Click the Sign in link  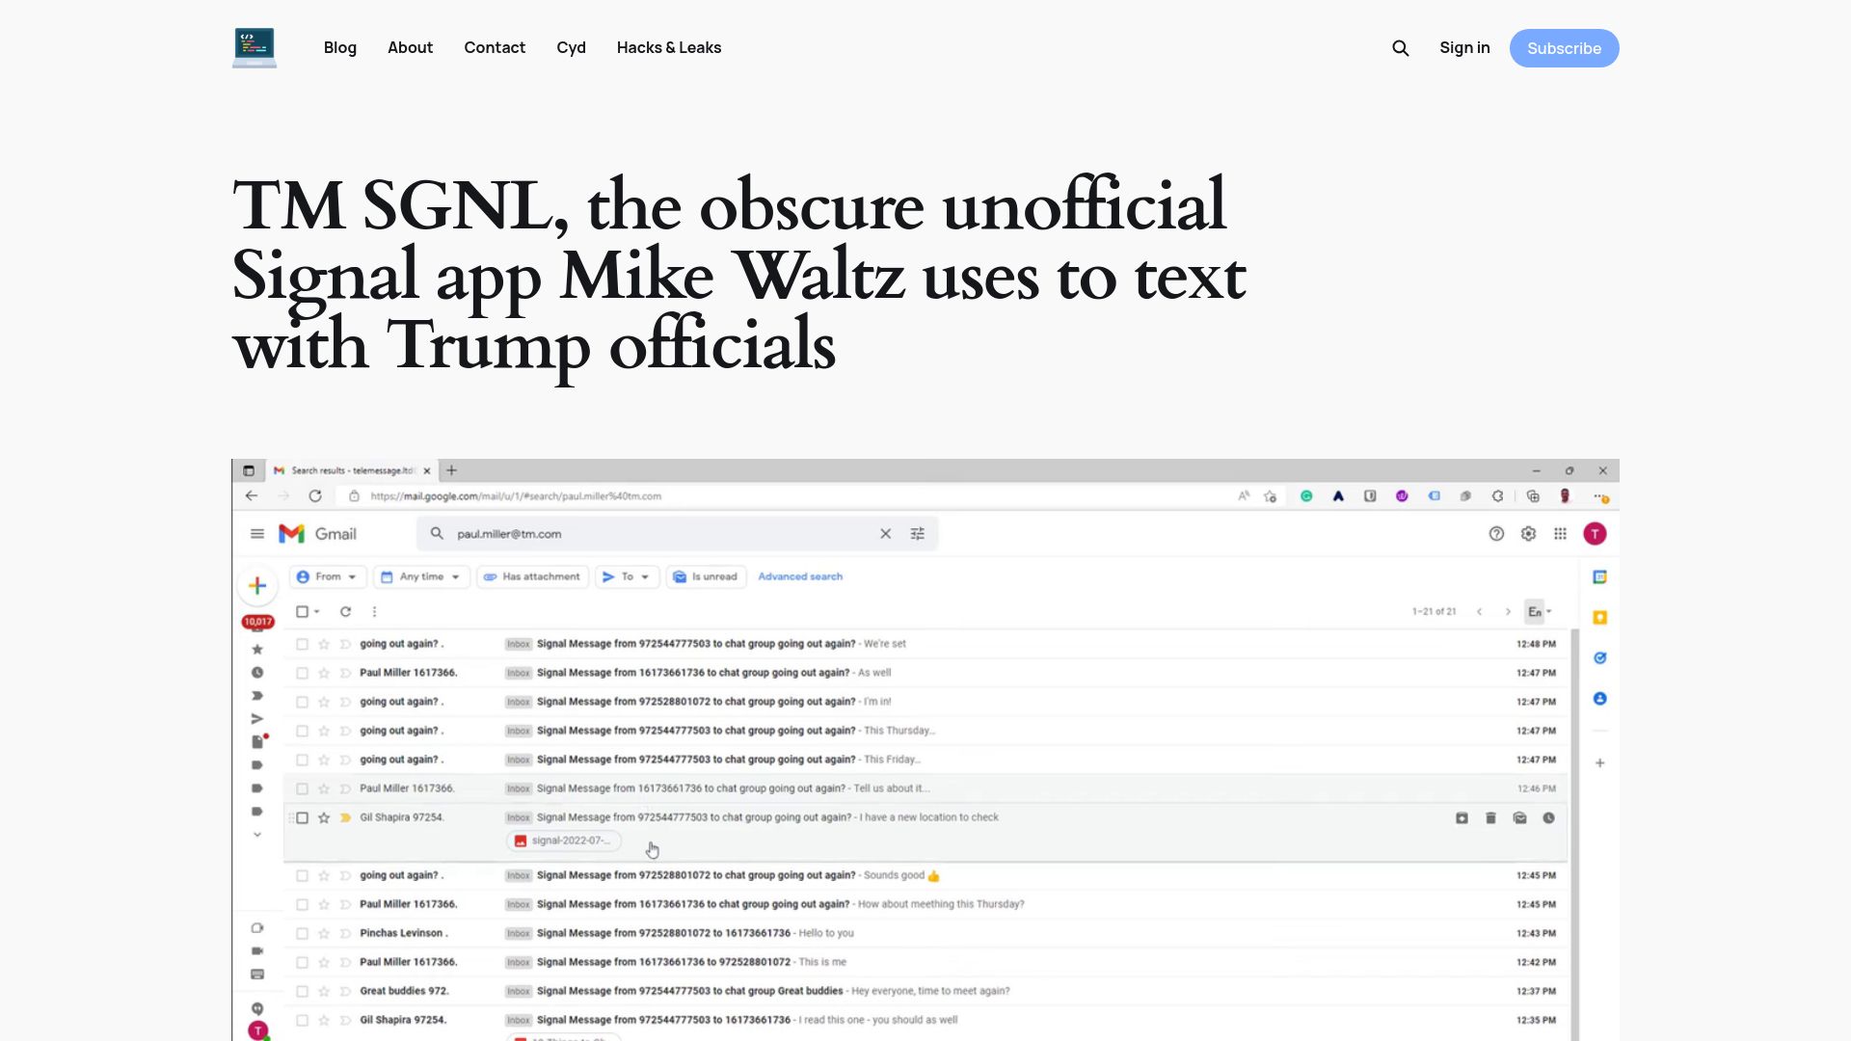[1464, 47]
